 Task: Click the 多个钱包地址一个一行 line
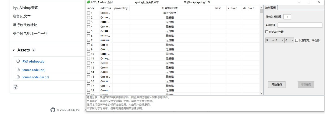tap(30, 33)
